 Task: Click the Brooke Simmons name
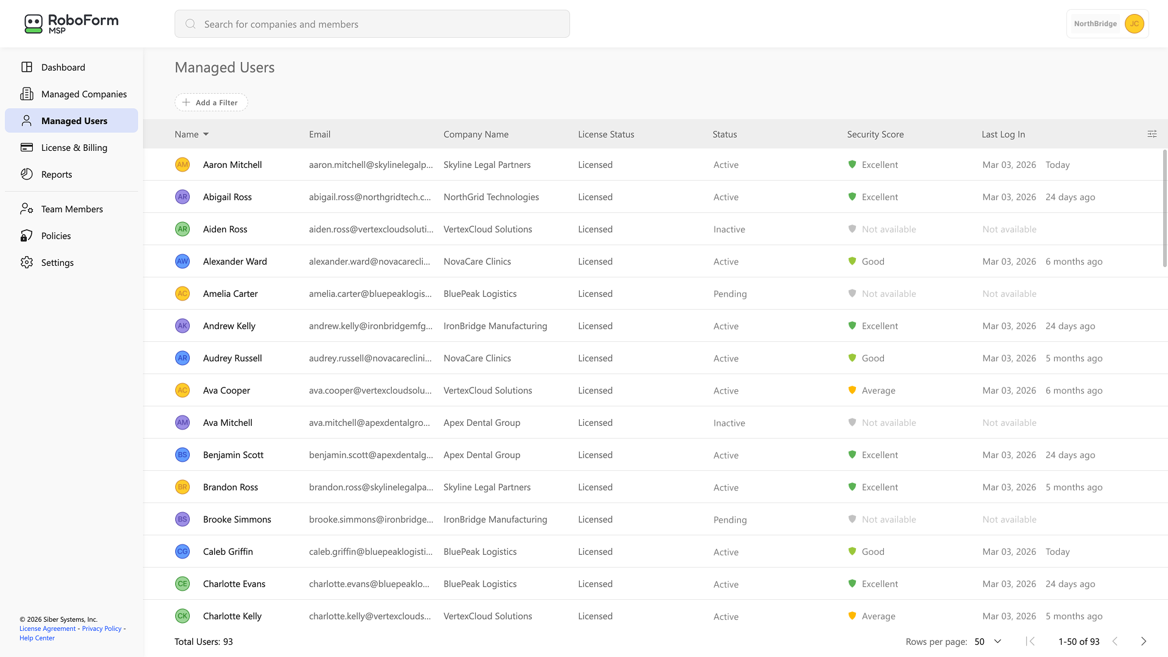237,519
